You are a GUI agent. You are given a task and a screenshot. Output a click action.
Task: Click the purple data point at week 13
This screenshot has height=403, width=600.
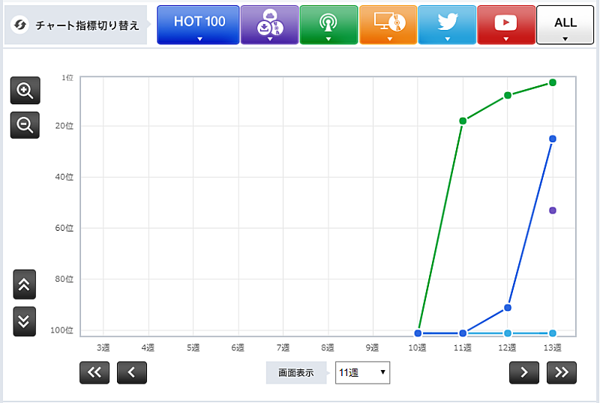(553, 210)
